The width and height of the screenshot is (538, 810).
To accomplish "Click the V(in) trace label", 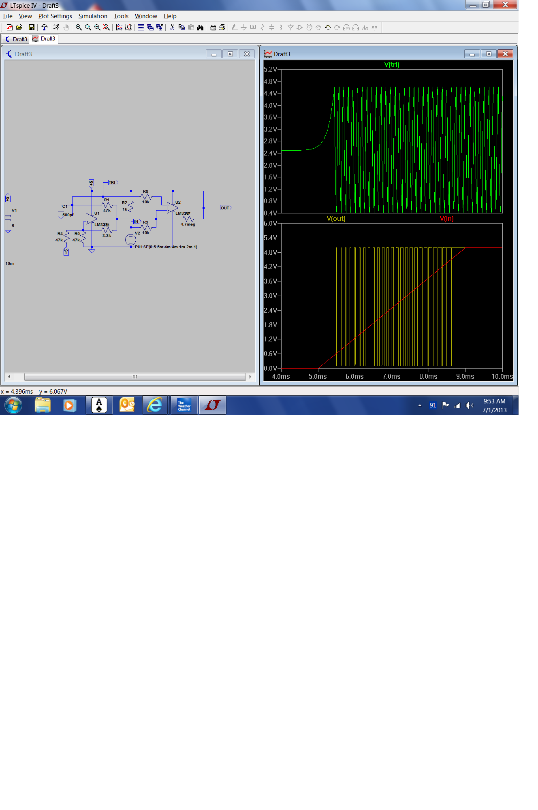I will click(447, 219).
